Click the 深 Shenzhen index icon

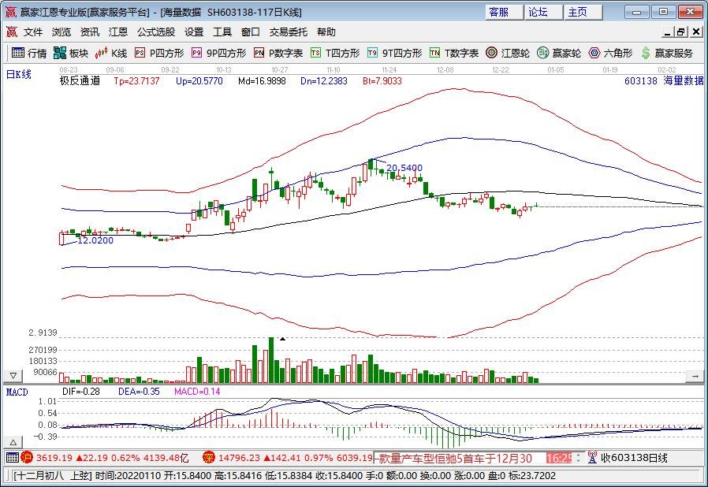(x=209, y=458)
